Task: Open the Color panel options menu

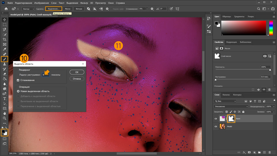Action: (x=274, y=17)
